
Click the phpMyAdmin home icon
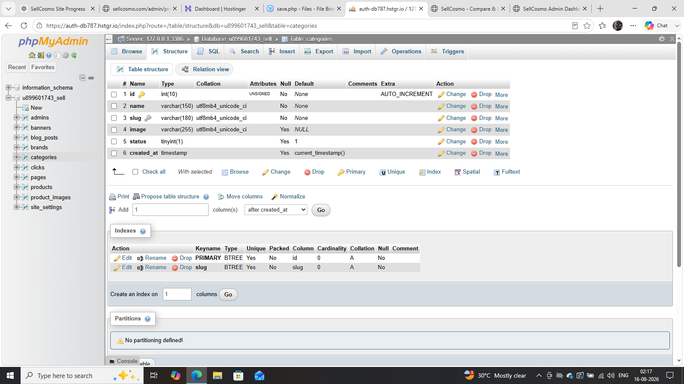coord(32,55)
